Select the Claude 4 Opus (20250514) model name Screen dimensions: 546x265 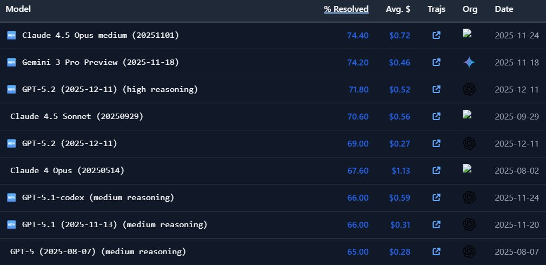click(68, 171)
